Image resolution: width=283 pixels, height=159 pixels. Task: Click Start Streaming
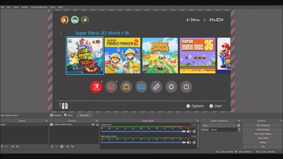263,125
